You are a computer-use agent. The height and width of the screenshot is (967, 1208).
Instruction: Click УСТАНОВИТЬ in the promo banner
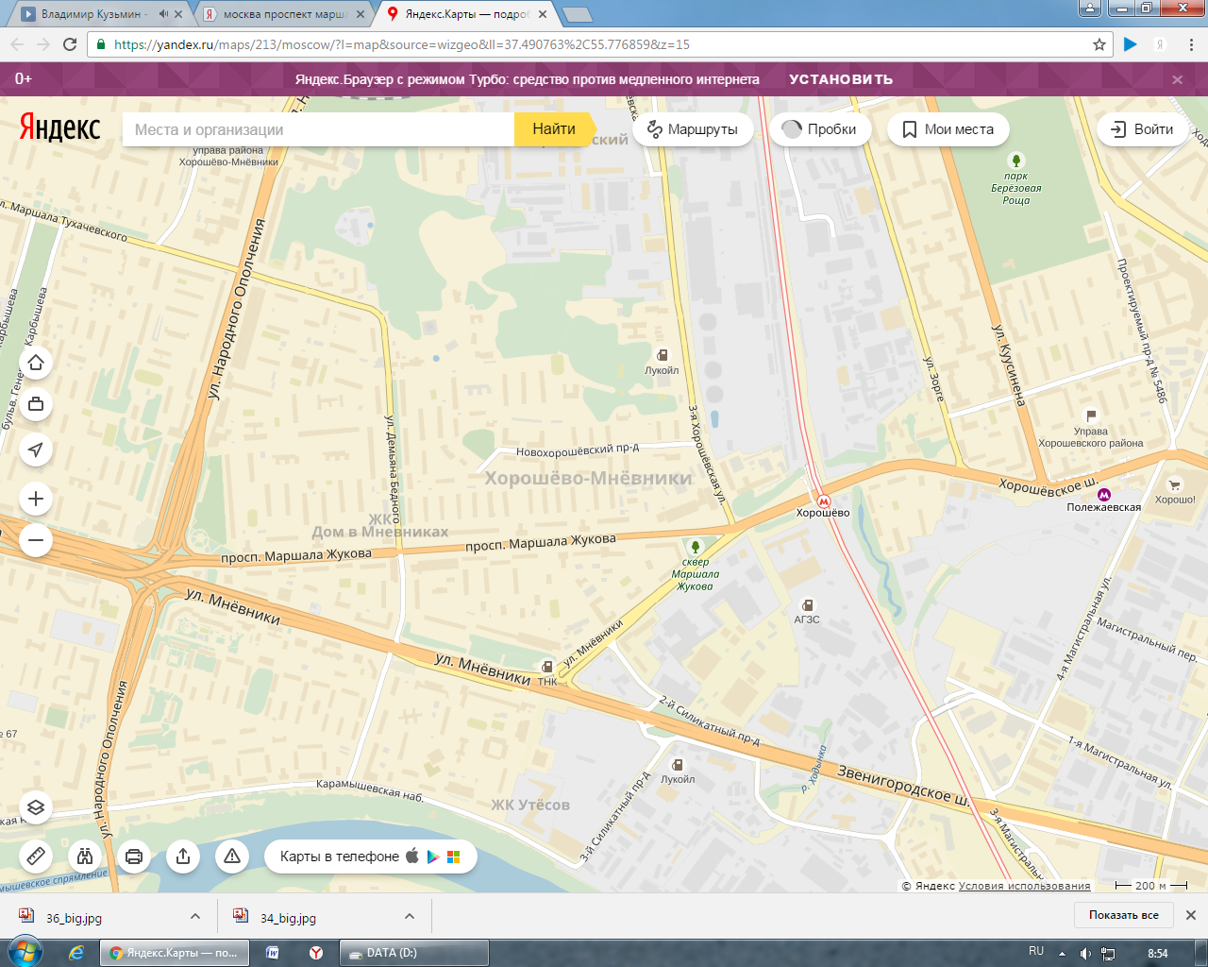(841, 79)
